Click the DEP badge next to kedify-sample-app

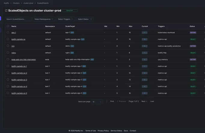pyautogui.click(x=83, y=39)
